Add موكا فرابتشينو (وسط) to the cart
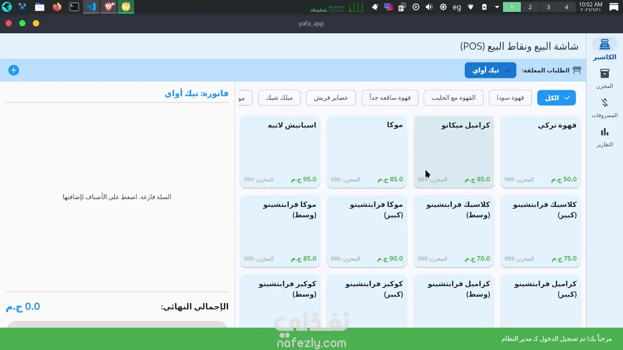Viewport: 623px width, 350px height. [280, 231]
